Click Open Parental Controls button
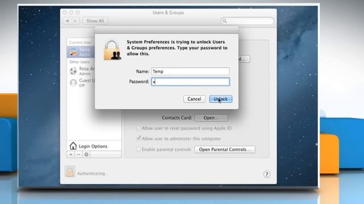Screen dimensions: 364x204 pyautogui.click(x=225, y=150)
